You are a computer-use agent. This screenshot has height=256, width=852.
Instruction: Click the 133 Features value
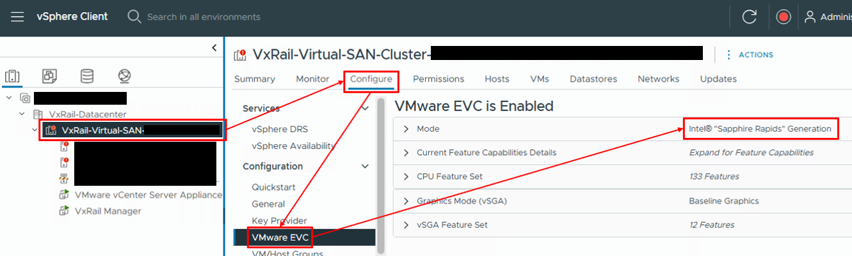(714, 176)
